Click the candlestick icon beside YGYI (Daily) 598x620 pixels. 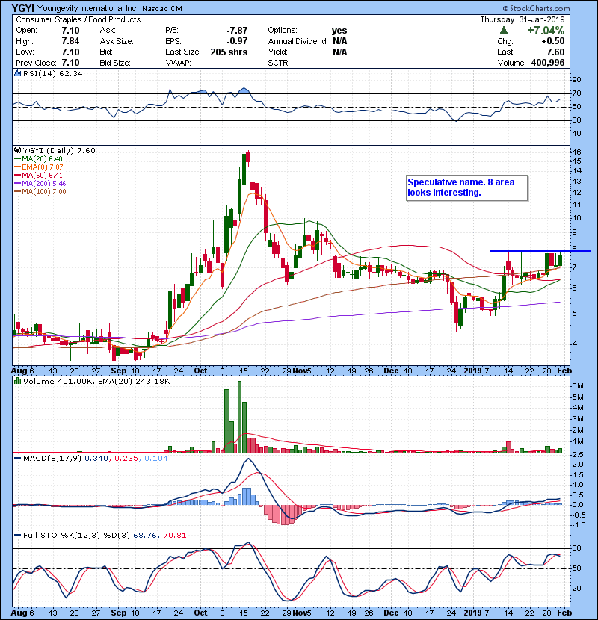tap(17, 150)
